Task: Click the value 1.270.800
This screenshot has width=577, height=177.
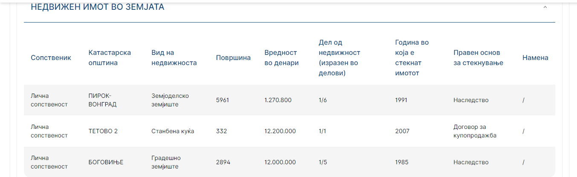Action: (278, 100)
